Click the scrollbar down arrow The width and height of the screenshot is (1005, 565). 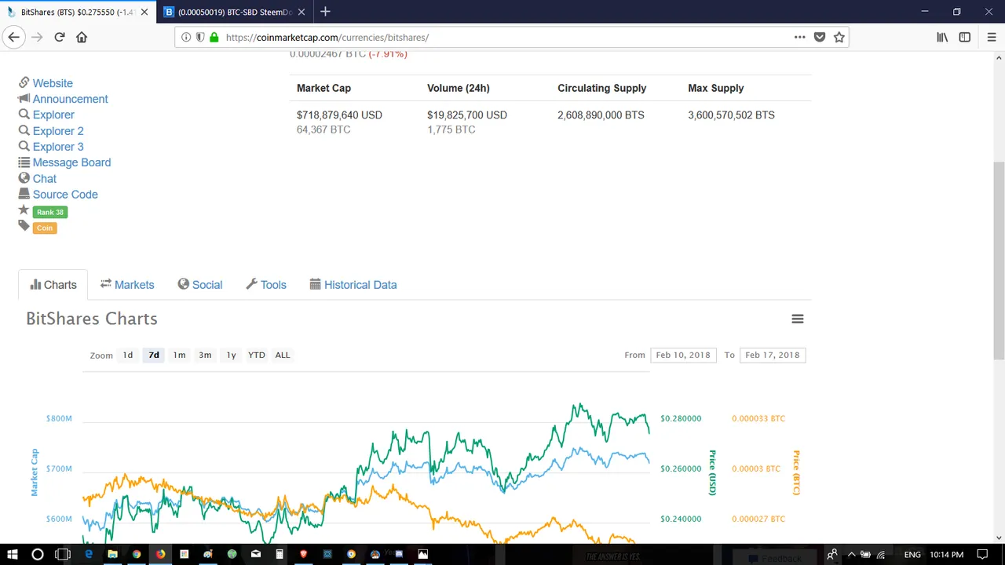(999, 538)
